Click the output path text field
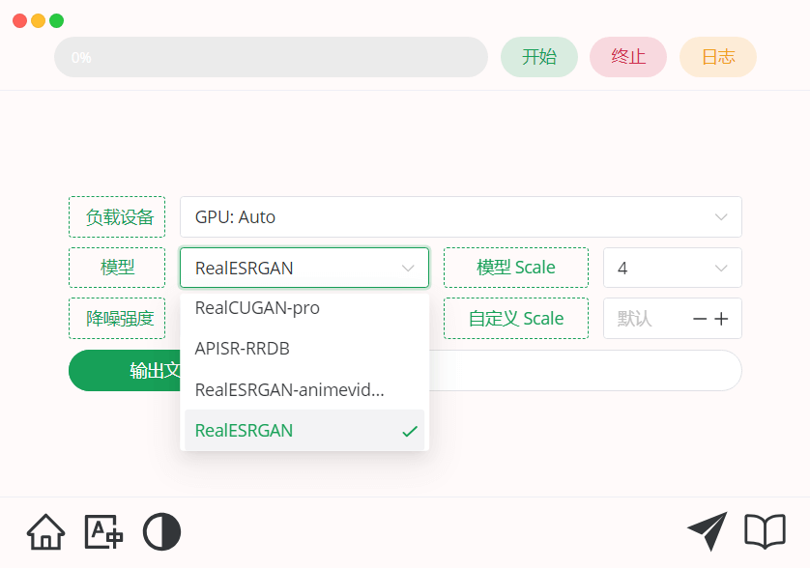Viewport: 810px width, 568px height. click(586, 370)
